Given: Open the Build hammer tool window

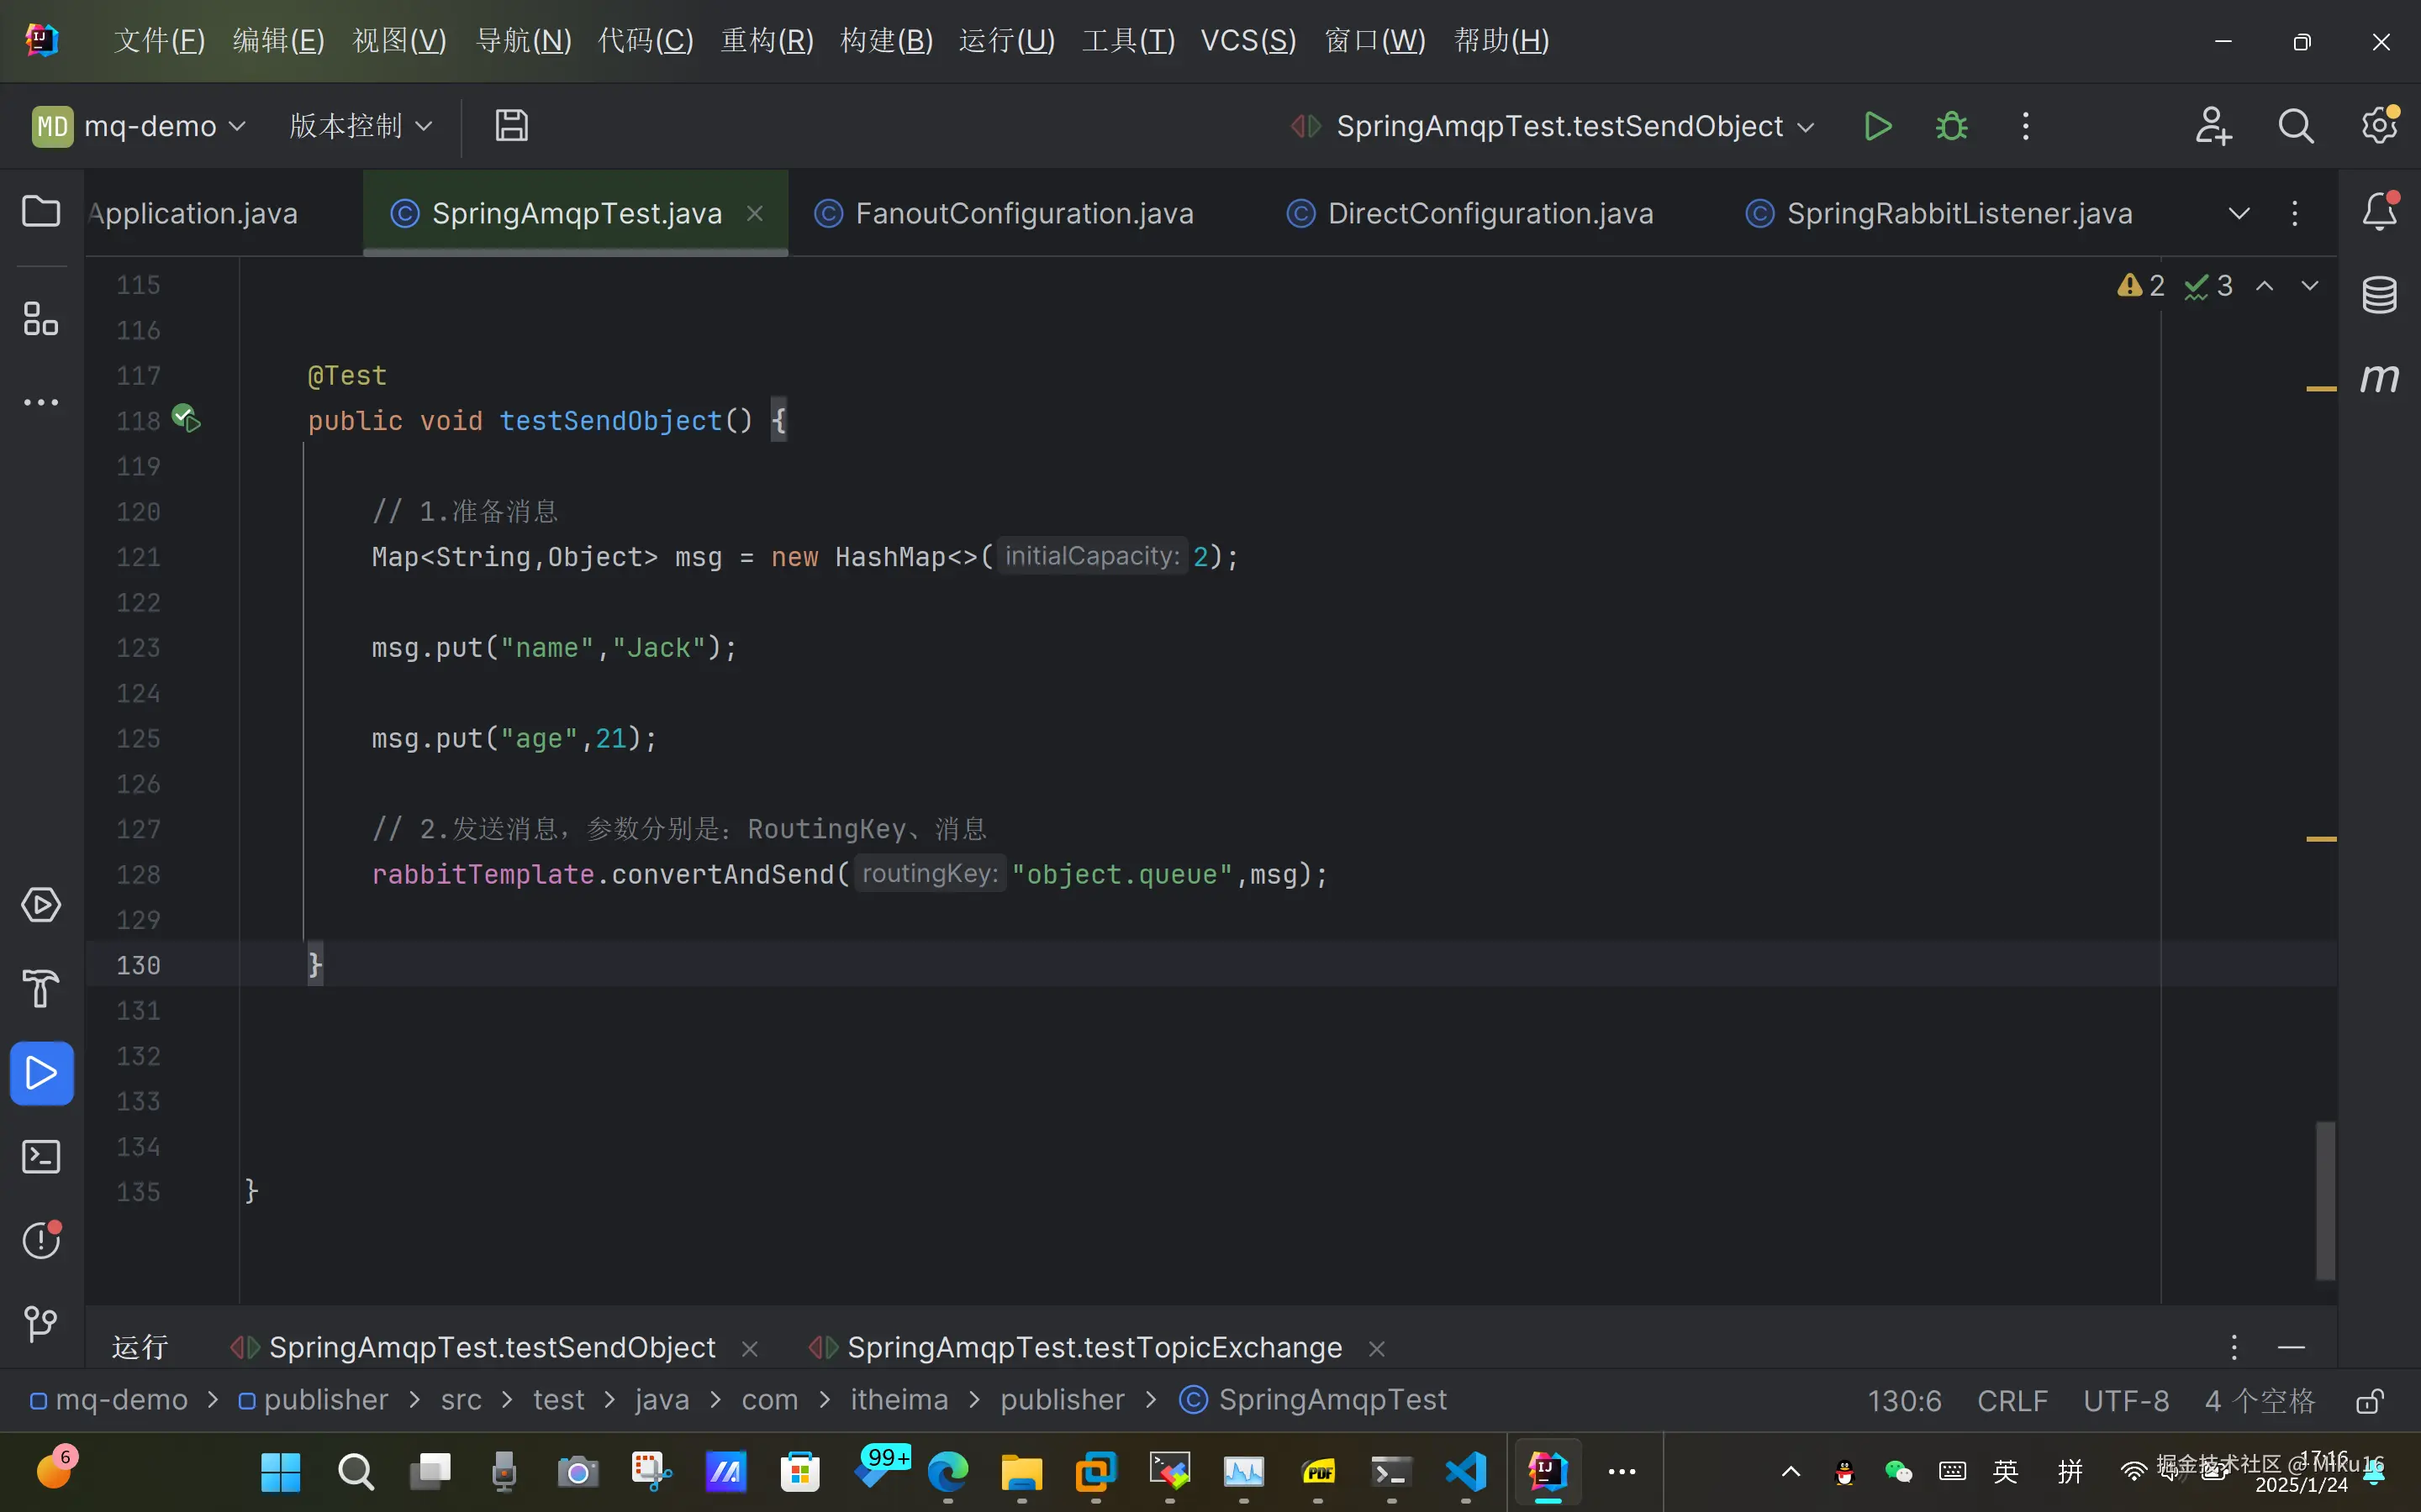Looking at the screenshot, I should tap(41, 989).
